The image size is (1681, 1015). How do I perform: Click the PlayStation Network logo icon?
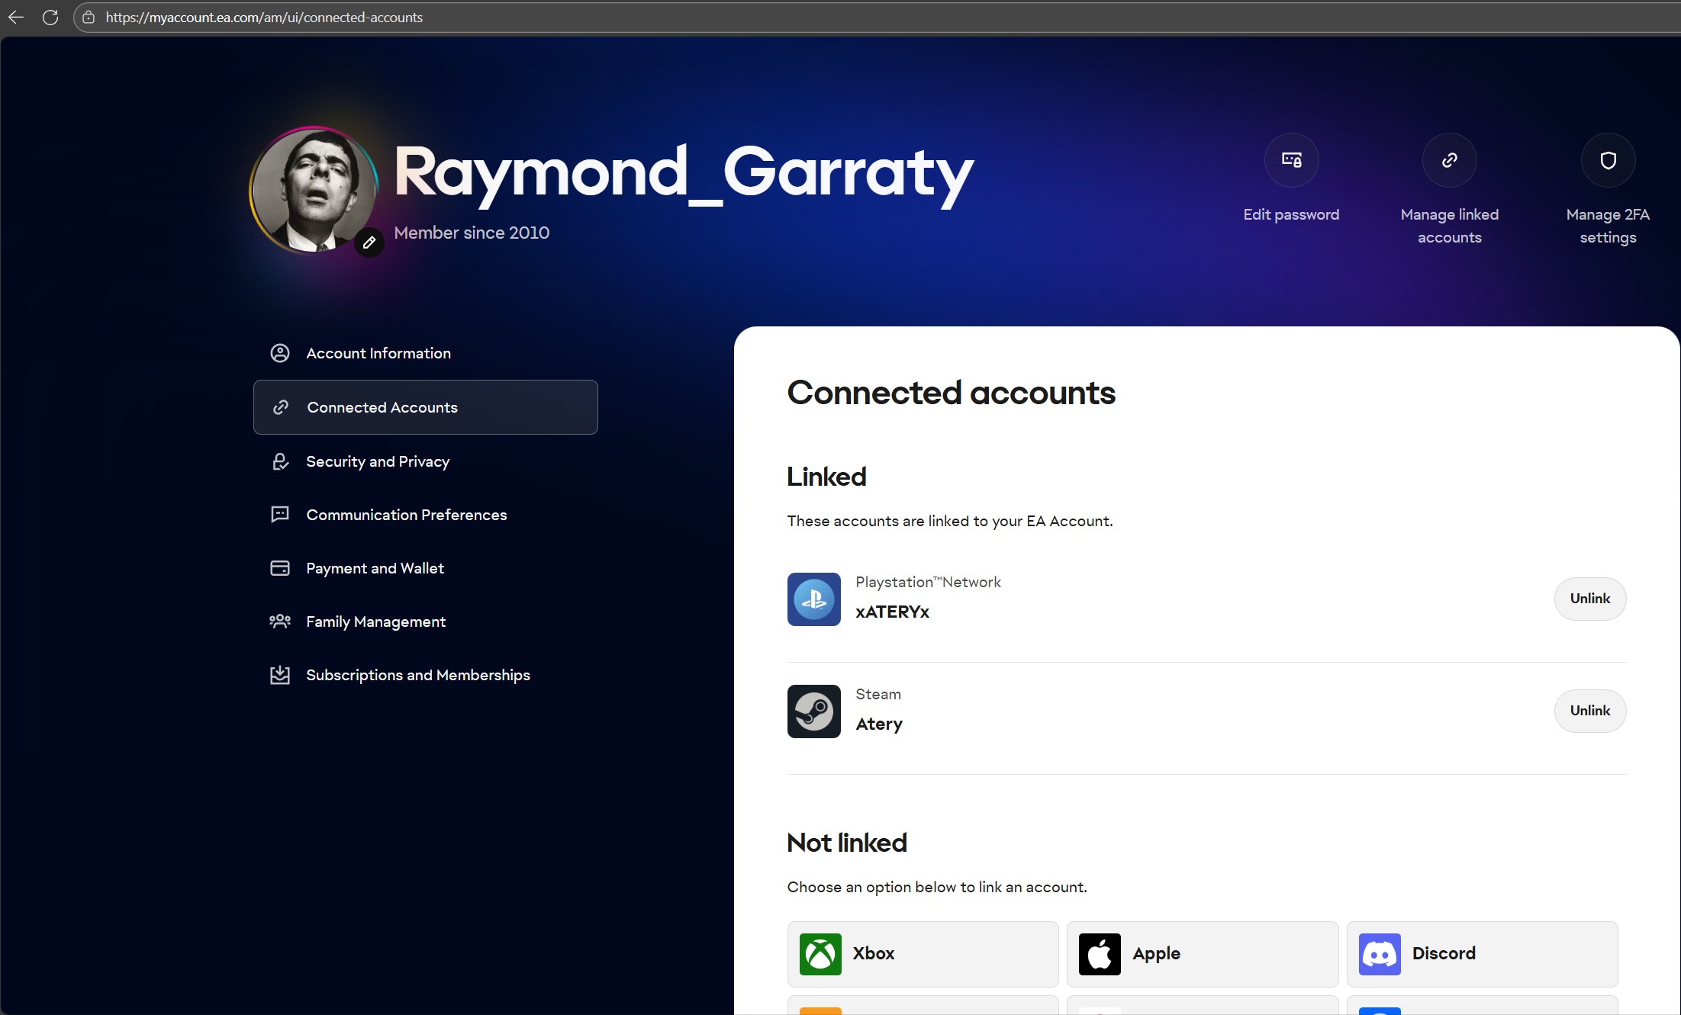point(813,599)
